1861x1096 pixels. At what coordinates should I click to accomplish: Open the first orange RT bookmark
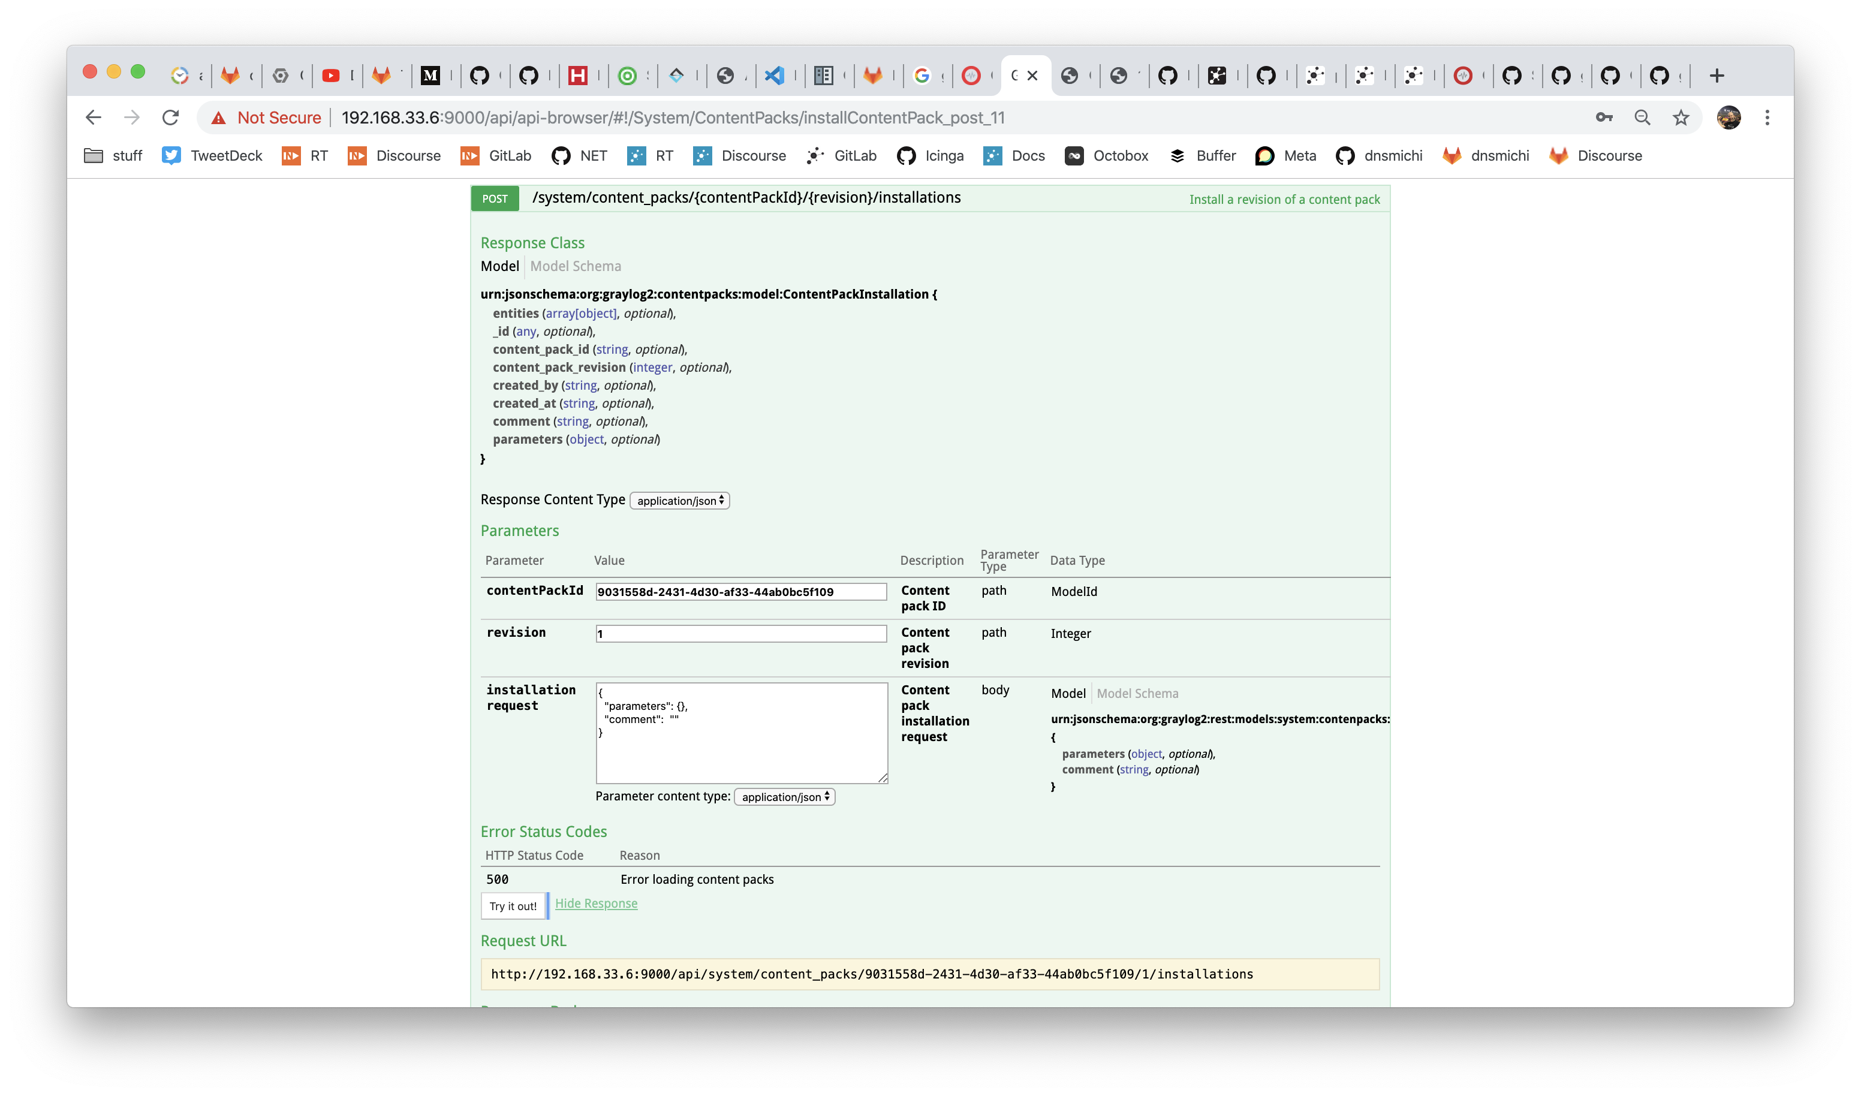tap(305, 156)
